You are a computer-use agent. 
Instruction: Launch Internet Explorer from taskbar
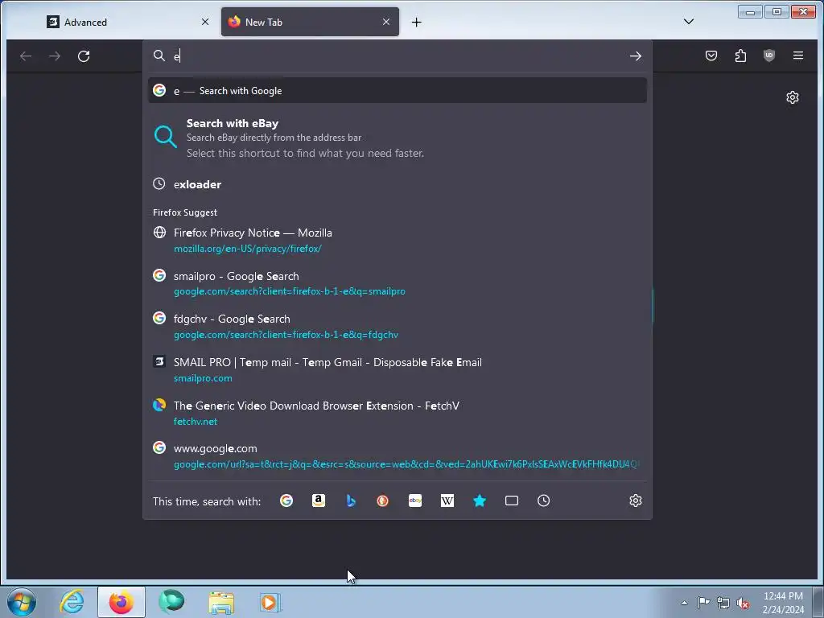click(72, 602)
